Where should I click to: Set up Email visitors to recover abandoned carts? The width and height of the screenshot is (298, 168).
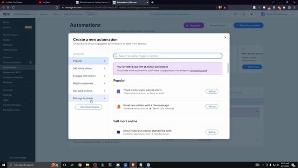click(x=212, y=132)
